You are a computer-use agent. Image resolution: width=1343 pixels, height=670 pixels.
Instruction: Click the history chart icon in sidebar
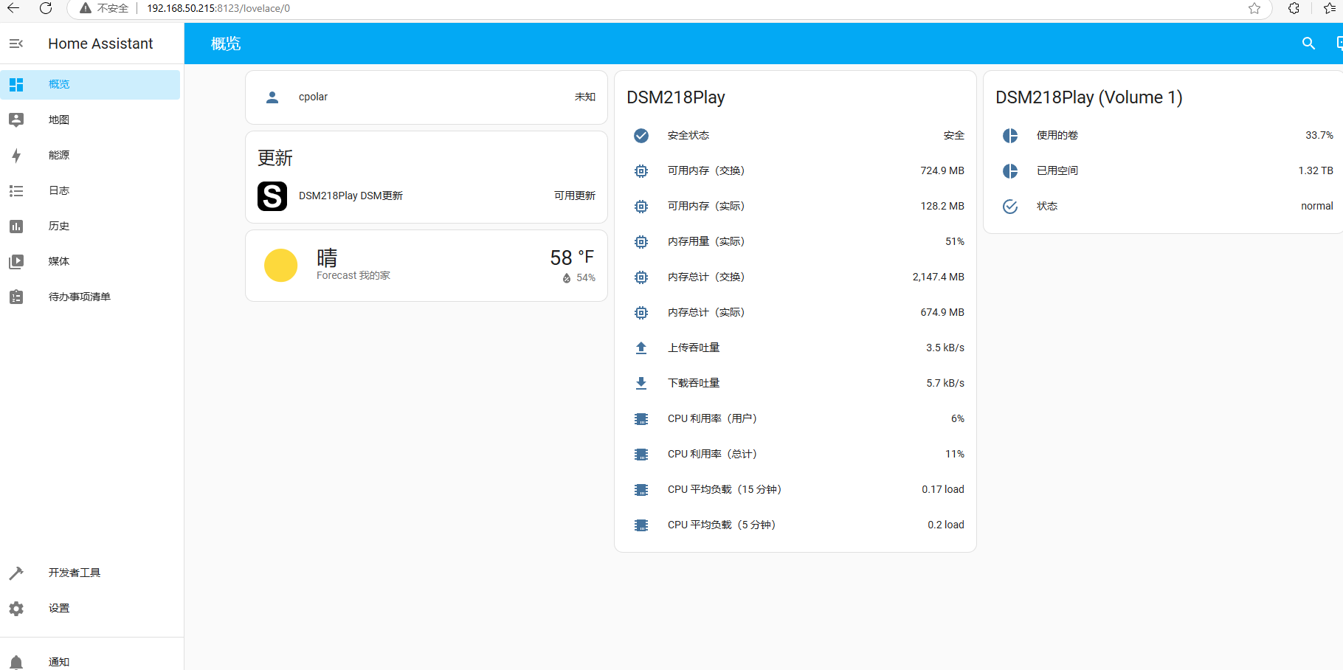tap(16, 227)
